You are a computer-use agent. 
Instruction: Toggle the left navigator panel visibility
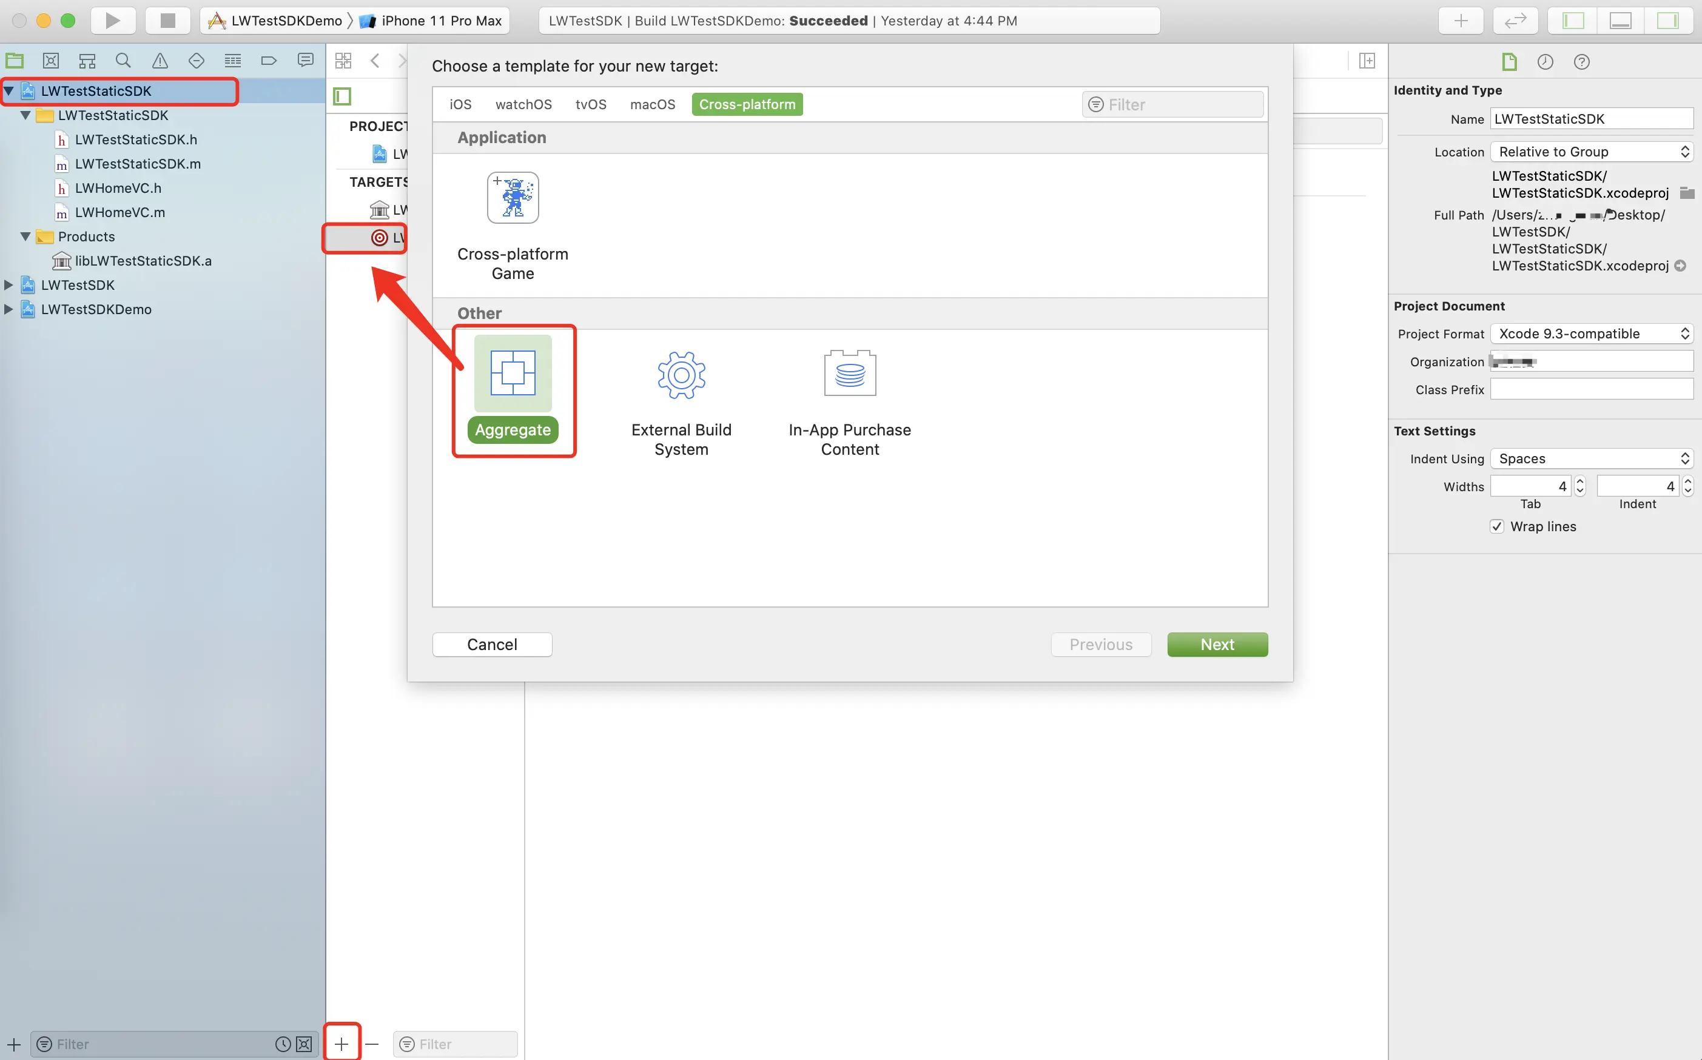(x=1573, y=21)
